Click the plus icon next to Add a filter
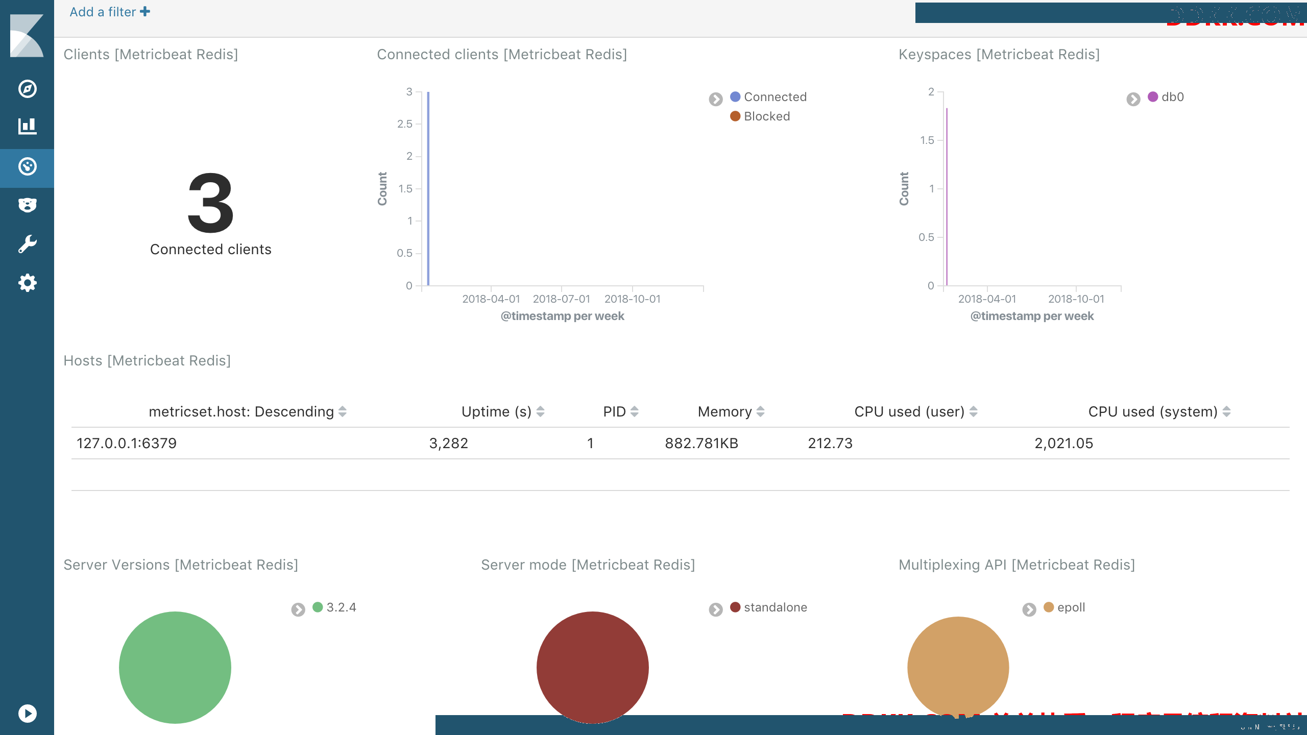 click(x=145, y=11)
